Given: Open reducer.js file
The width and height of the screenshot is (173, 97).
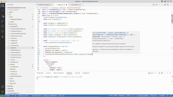Looking at the screenshot, I should 14,74.
